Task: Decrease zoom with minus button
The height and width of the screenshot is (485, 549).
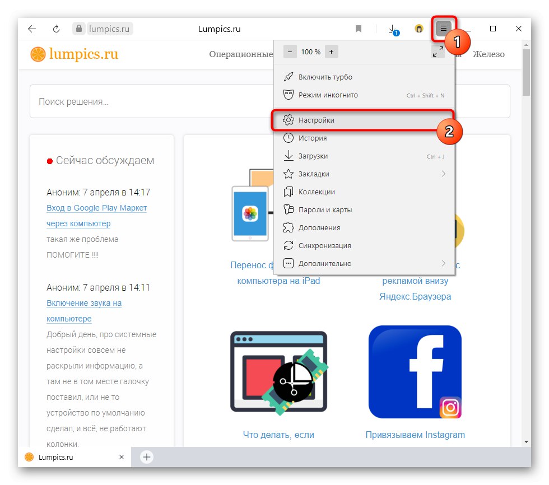Action: point(290,52)
